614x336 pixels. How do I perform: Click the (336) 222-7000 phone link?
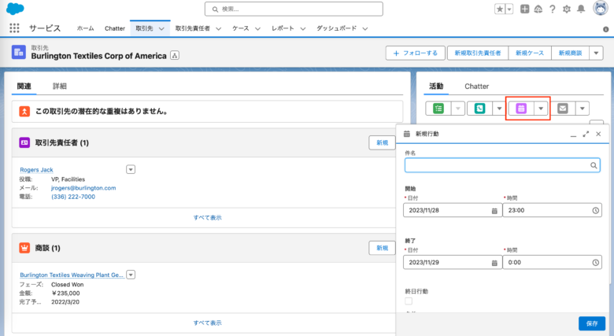tap(73, 197)
